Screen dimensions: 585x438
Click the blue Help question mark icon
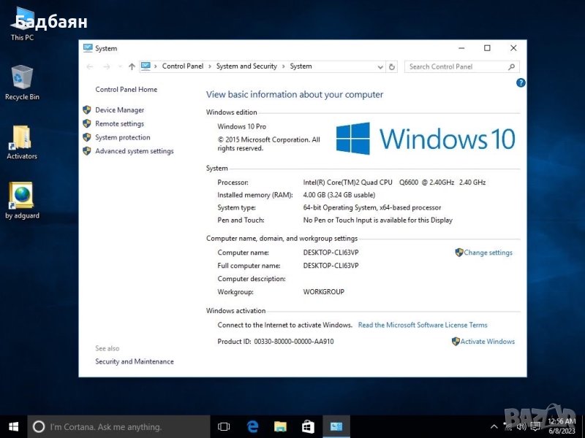coord(521,83)
